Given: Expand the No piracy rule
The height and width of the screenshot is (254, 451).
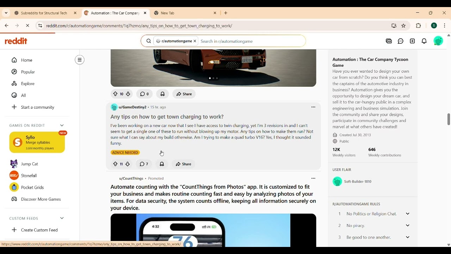Looking at the screenshot, I should (x=408, y=225).
